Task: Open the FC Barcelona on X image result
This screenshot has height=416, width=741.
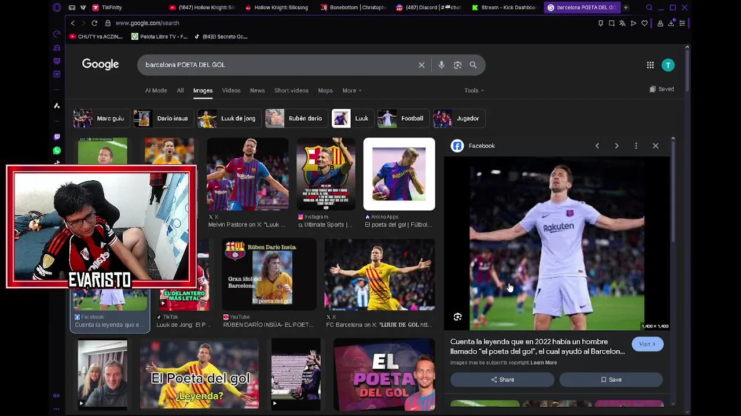Action: click(x=379, y=275)
